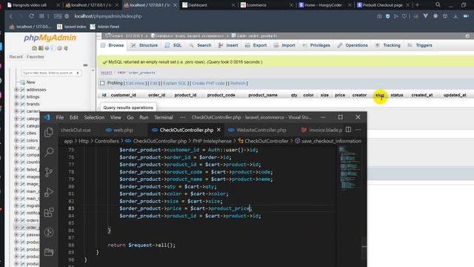Image resolution: width=474 pixels, height=267 pixels.
Task: Open VS Code Run and Debug icon
Action: (x=49, y=192)
